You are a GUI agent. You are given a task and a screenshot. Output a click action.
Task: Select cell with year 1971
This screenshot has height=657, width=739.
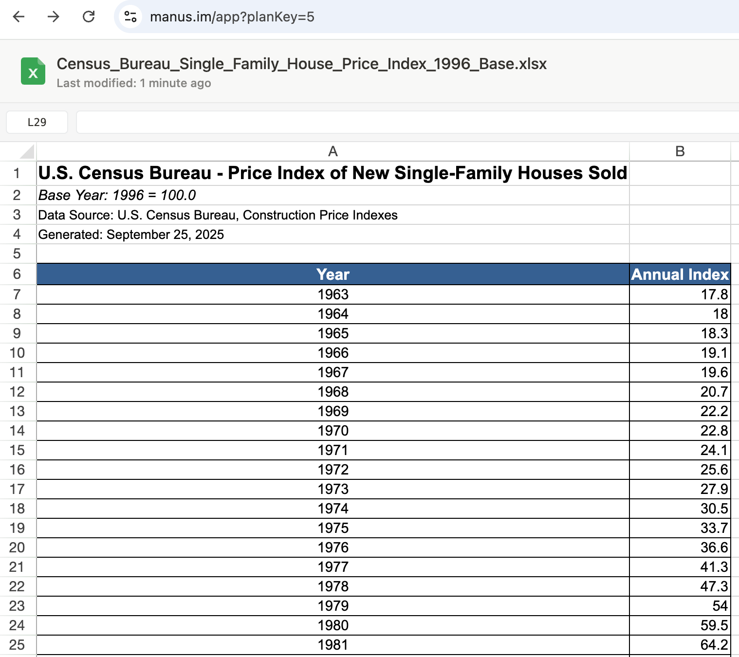point(333,450)
